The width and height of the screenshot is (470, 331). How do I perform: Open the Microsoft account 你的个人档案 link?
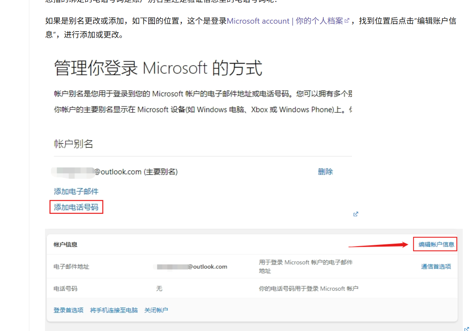point(288,21)
